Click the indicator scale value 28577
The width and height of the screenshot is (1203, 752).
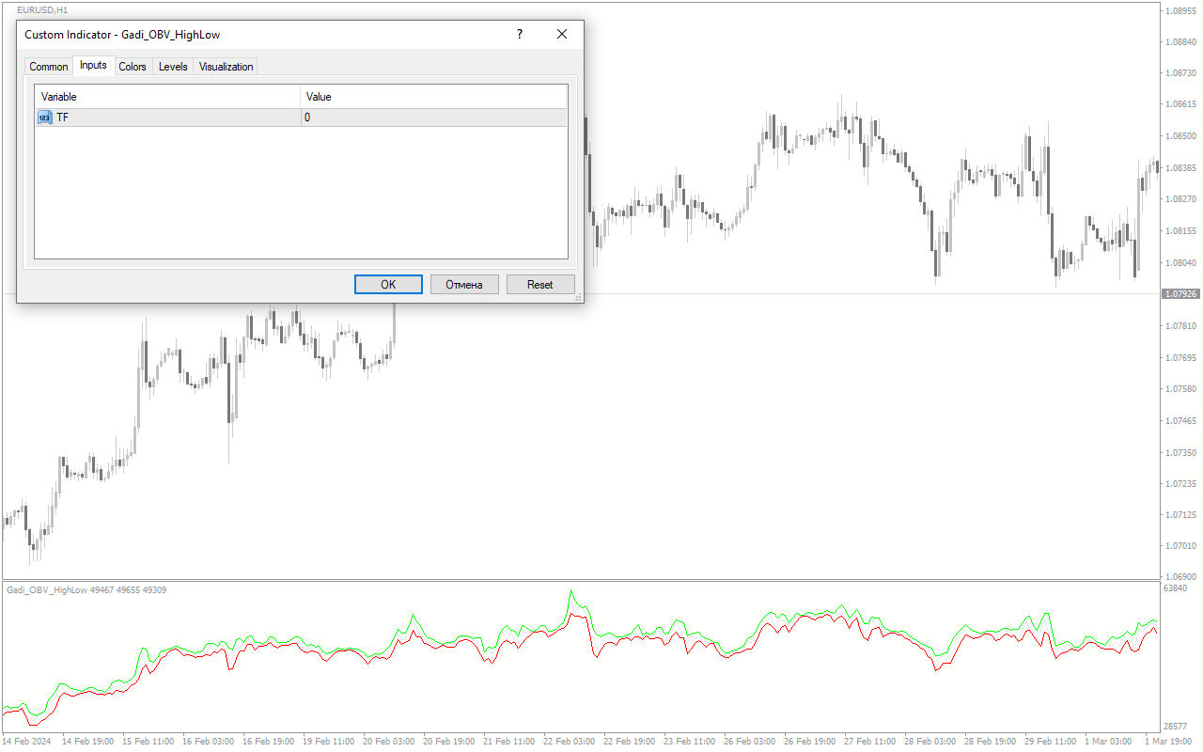tap(1176, 727)
